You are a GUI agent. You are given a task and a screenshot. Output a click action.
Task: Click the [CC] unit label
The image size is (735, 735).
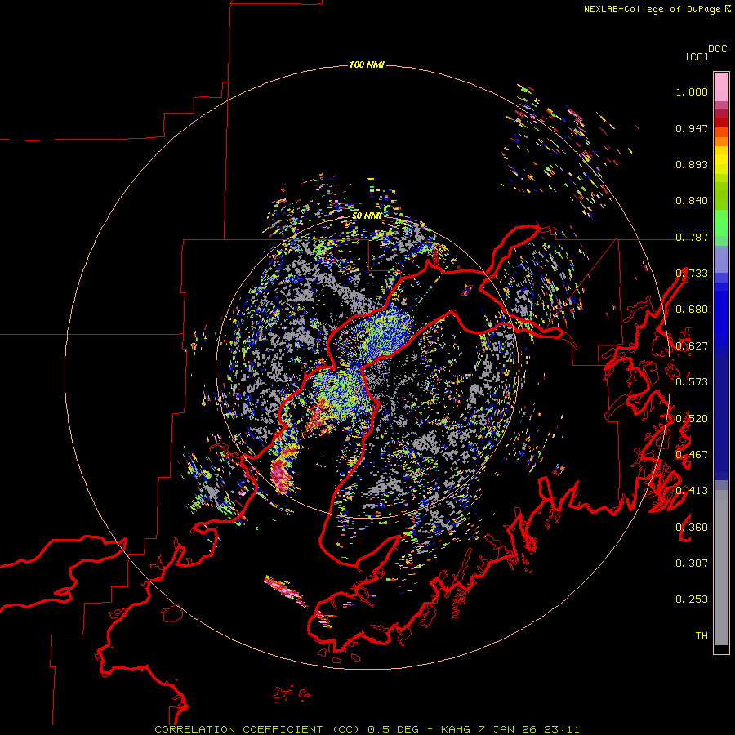pyautogui.click(x=697, y=56)
